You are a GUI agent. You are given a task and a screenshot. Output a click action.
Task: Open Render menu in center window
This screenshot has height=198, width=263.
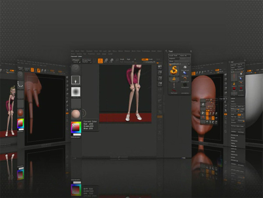(x=154, y=51)
